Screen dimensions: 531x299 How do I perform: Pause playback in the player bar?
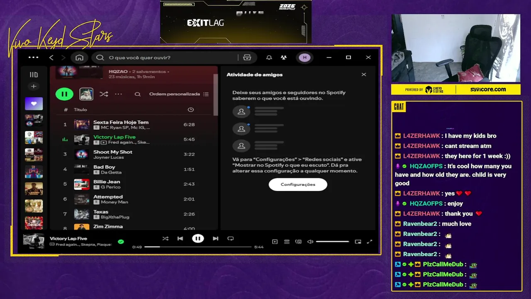point(198,238)
